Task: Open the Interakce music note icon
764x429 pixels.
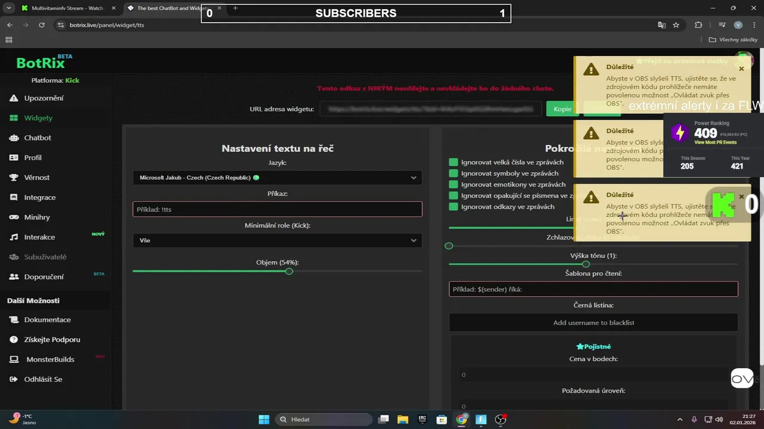Action: 14,237
